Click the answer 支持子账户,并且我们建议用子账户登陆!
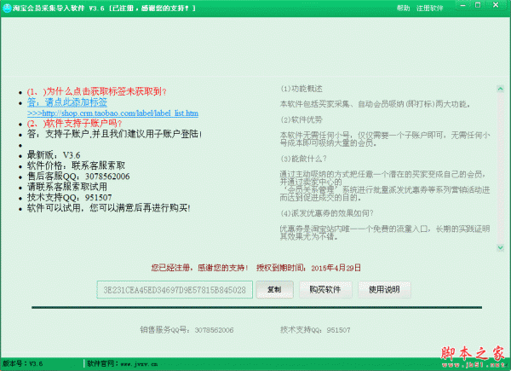 (114, 134)
